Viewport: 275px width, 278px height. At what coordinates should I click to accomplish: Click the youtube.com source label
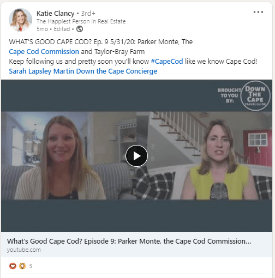tap(24, 250)
